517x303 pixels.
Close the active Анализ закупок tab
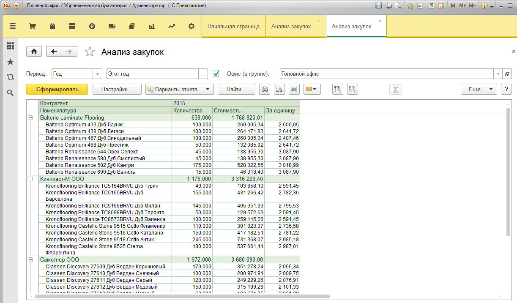(380, 21)
